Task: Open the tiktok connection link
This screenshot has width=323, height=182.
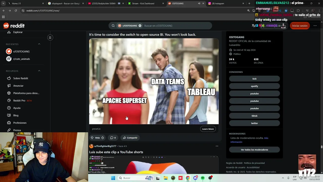Action: pos(254,116)
